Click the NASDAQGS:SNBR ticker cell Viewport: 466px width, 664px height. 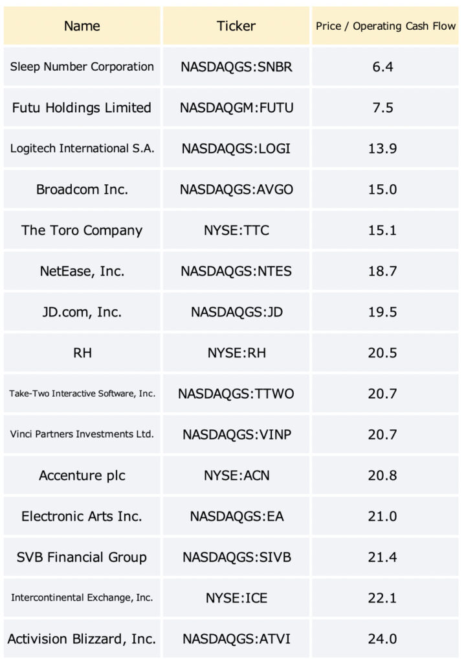point(236,67)
